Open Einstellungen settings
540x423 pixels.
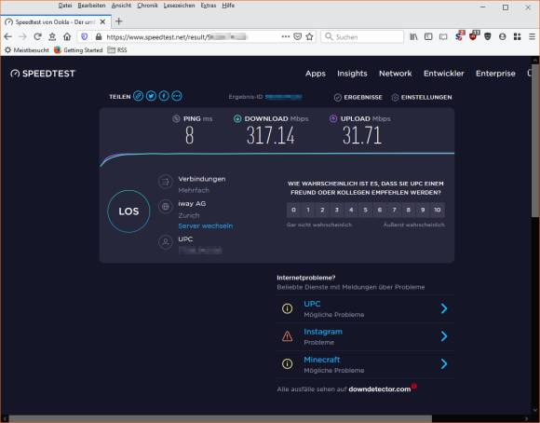pyautogui.click(x=422, y=97)
